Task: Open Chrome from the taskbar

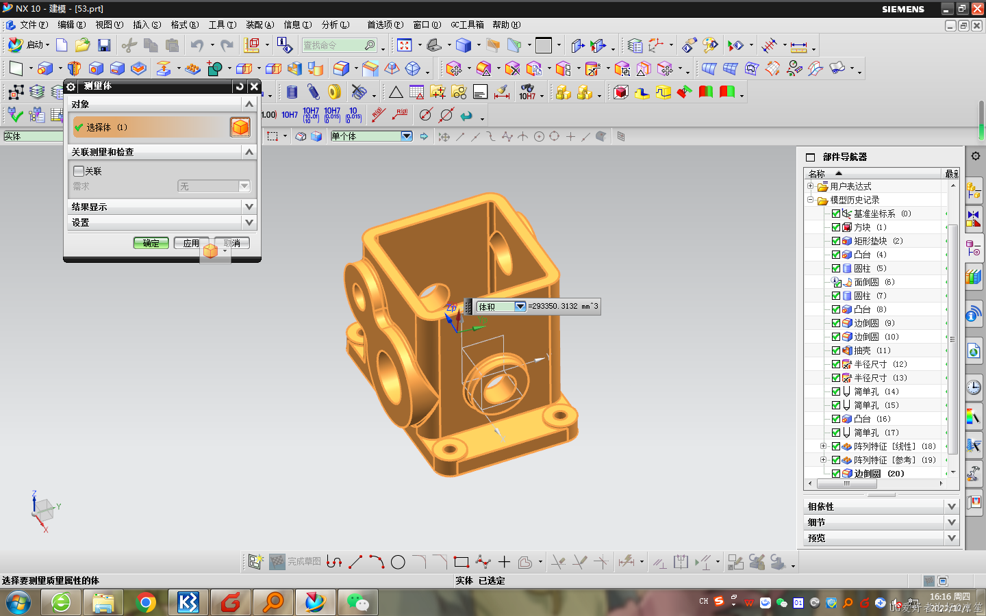Action: coord(145,602)
